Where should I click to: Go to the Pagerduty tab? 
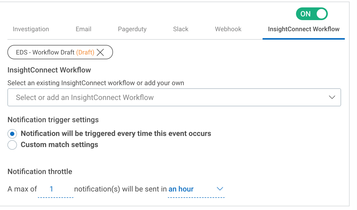[132, 29]
